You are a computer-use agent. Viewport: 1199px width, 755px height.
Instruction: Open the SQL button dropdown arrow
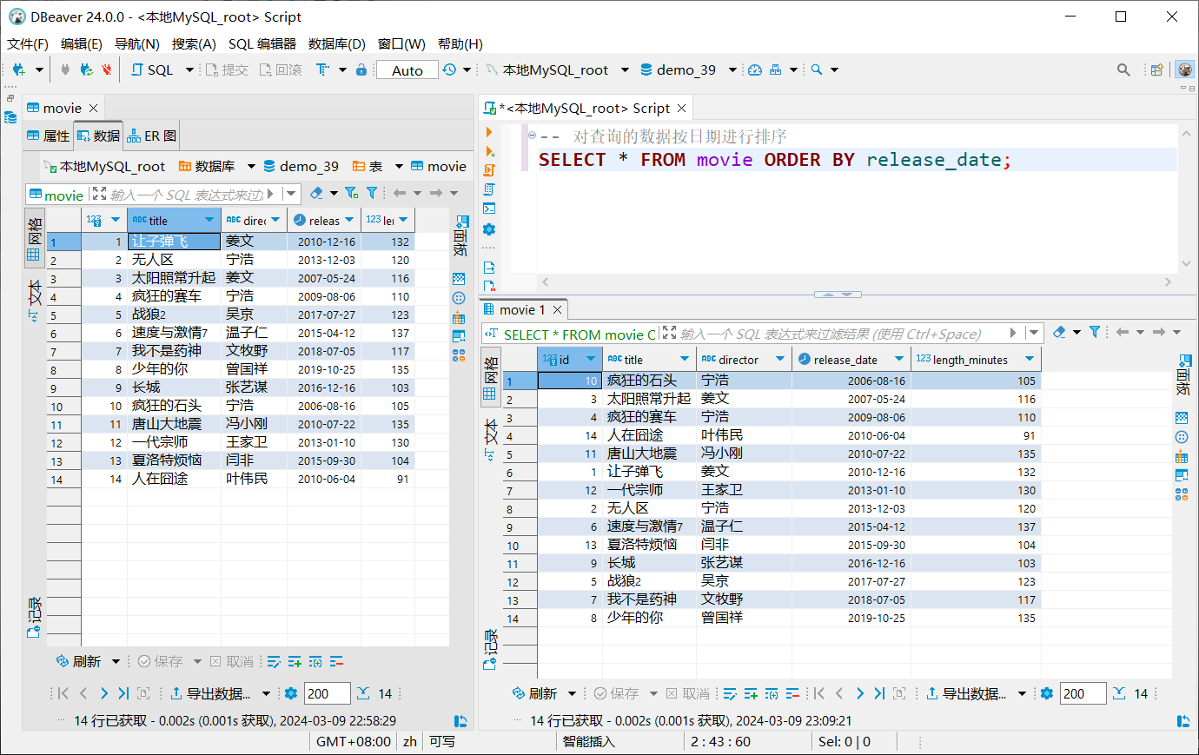click(x=189, y=70)
